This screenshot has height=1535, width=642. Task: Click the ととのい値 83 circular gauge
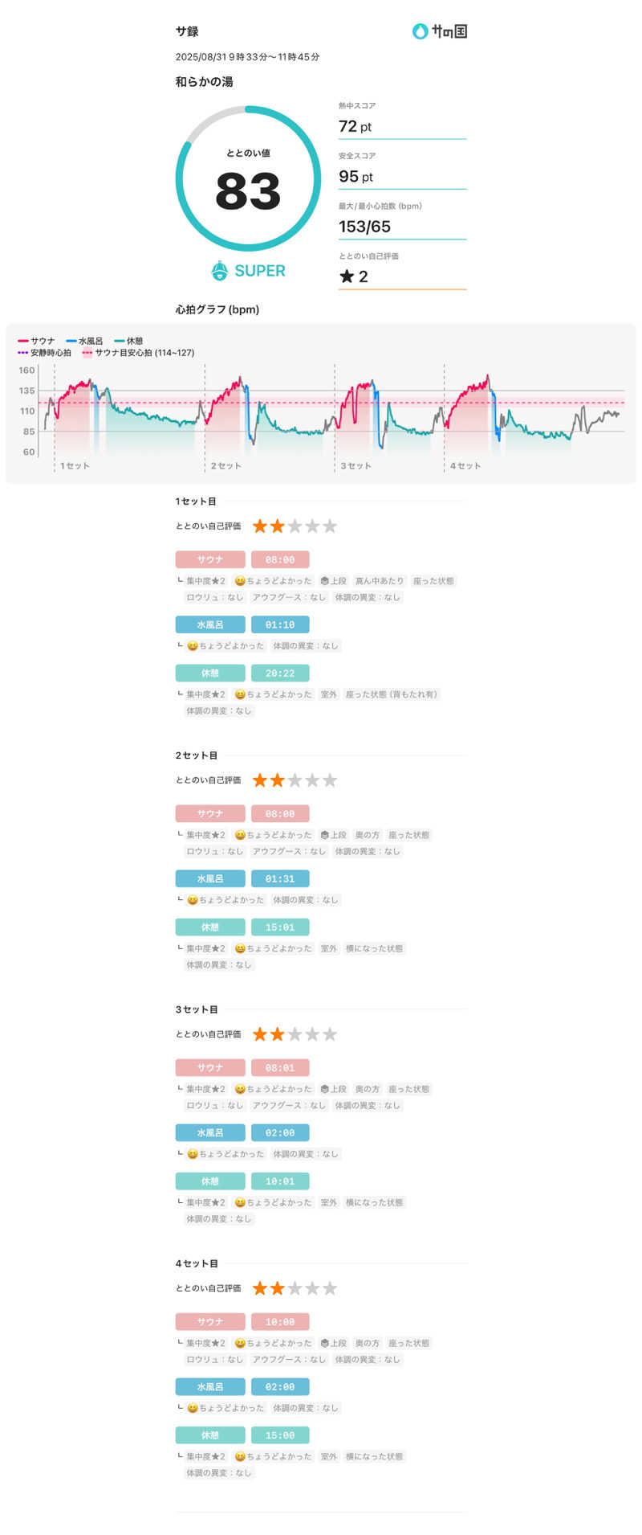[248, 178]
